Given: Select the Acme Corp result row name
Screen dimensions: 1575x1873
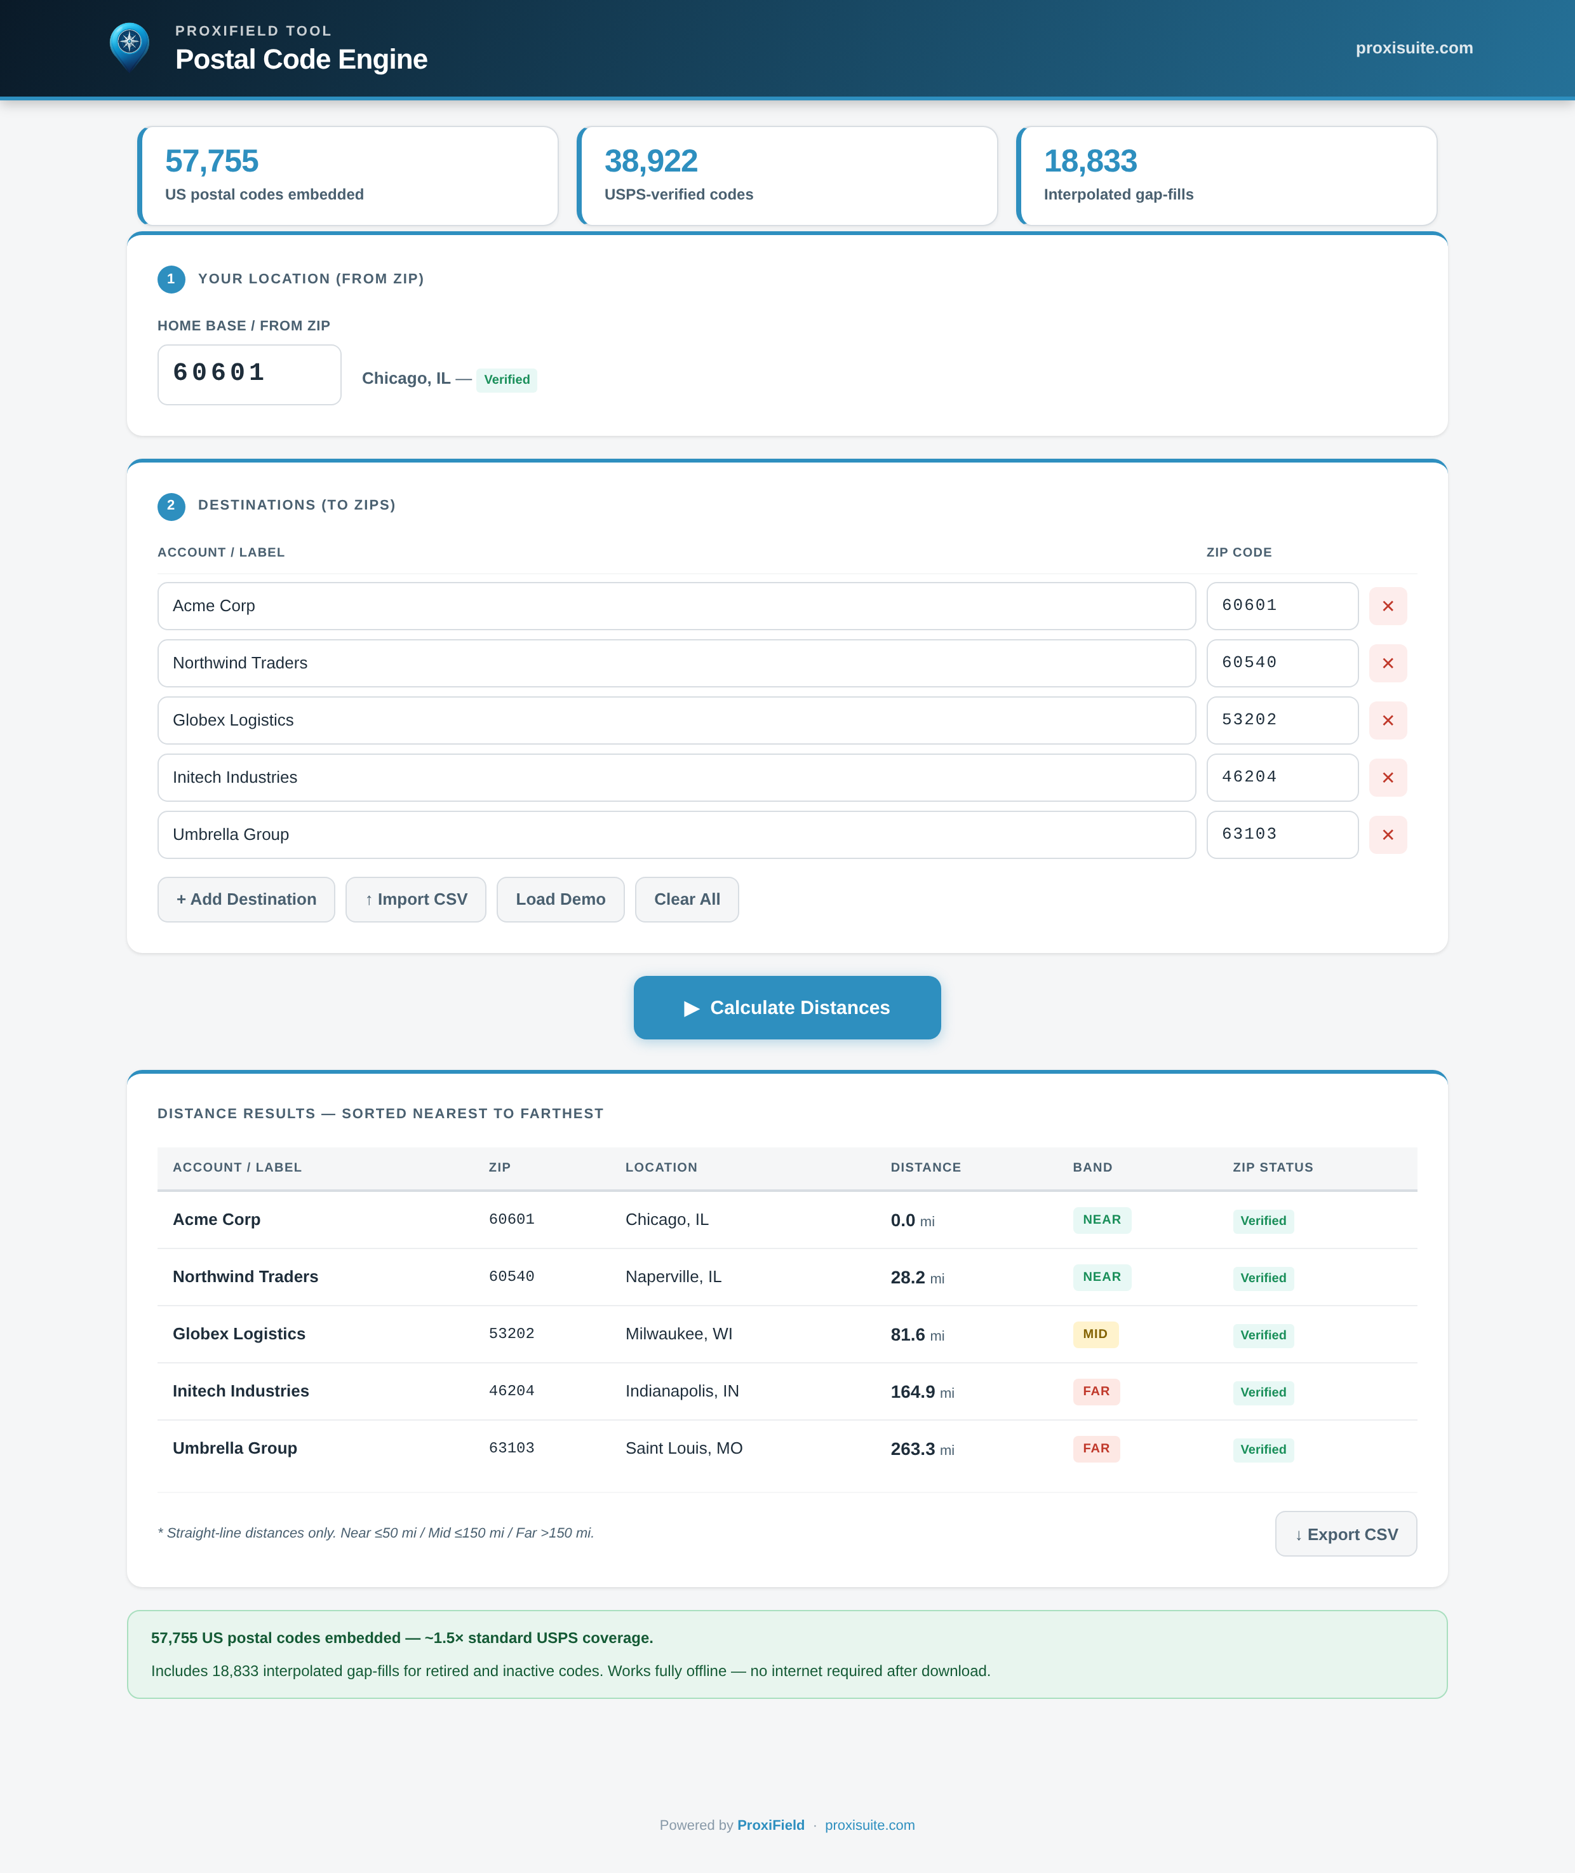Looking at the screenshot, I should point(216,1220).
